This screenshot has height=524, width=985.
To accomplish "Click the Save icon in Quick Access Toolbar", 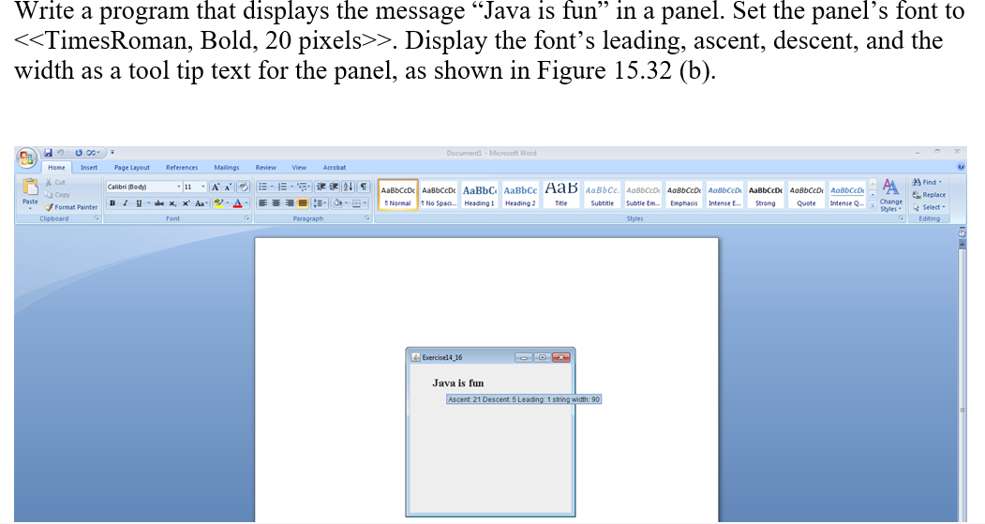I will click(x=48, y=153).
